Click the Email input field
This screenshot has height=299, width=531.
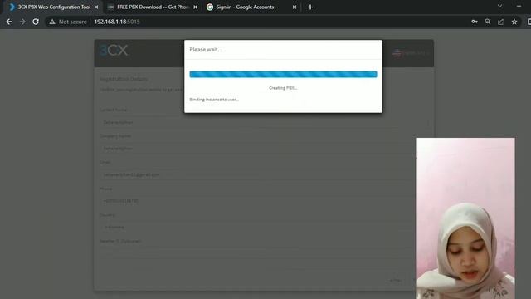coord(264,174)
